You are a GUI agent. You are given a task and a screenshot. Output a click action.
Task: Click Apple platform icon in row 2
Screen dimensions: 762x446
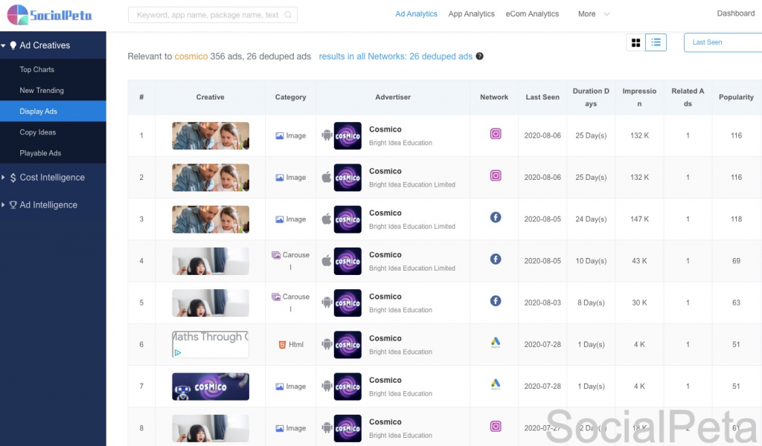(327, 177)
